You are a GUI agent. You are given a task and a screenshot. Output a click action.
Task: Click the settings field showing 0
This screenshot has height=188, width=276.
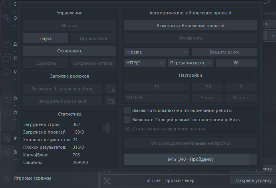click(x=241, y=87)
